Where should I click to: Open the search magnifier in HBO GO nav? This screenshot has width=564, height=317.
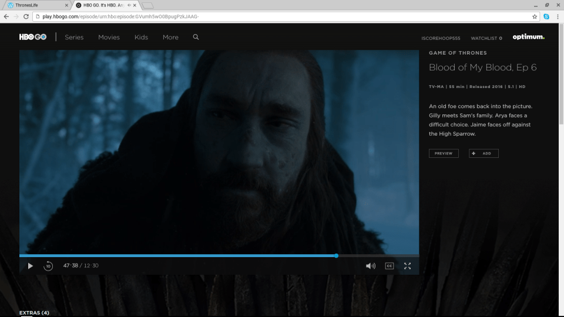(x=196, y=37)
